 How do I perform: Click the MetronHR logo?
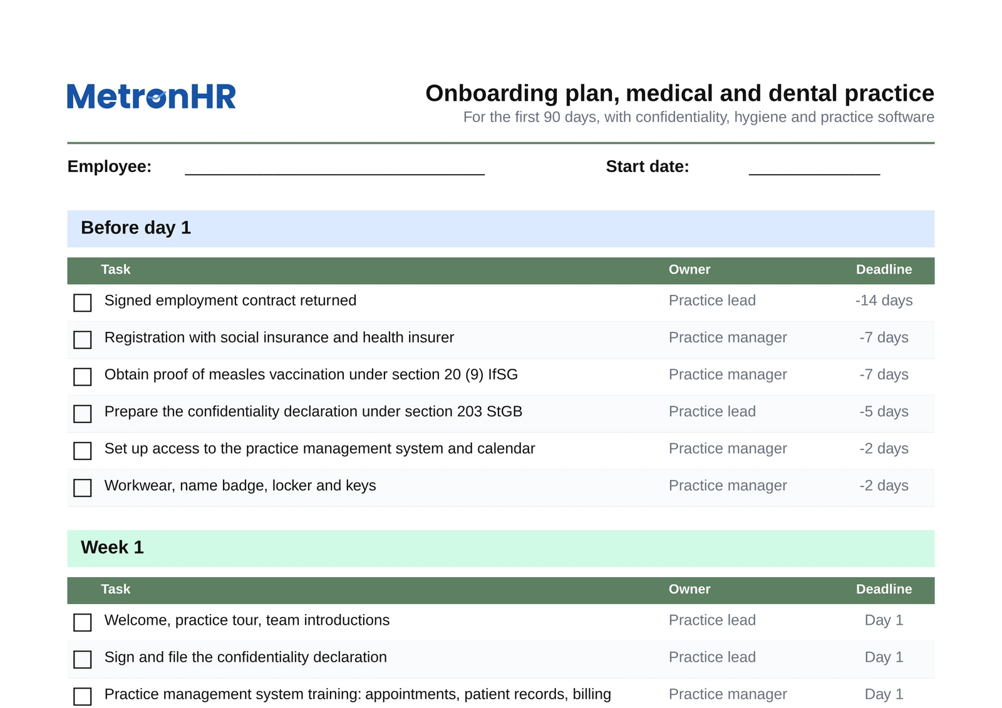152,96
